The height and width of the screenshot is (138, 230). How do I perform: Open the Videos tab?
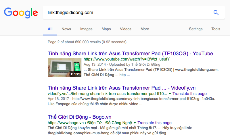pyautogui.click(x=126, y=29)
